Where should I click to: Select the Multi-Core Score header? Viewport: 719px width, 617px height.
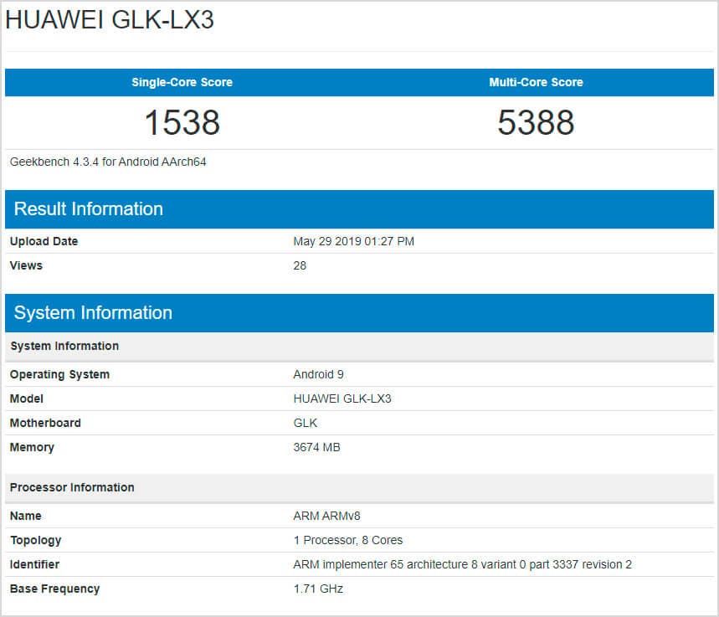click(536, 82)
